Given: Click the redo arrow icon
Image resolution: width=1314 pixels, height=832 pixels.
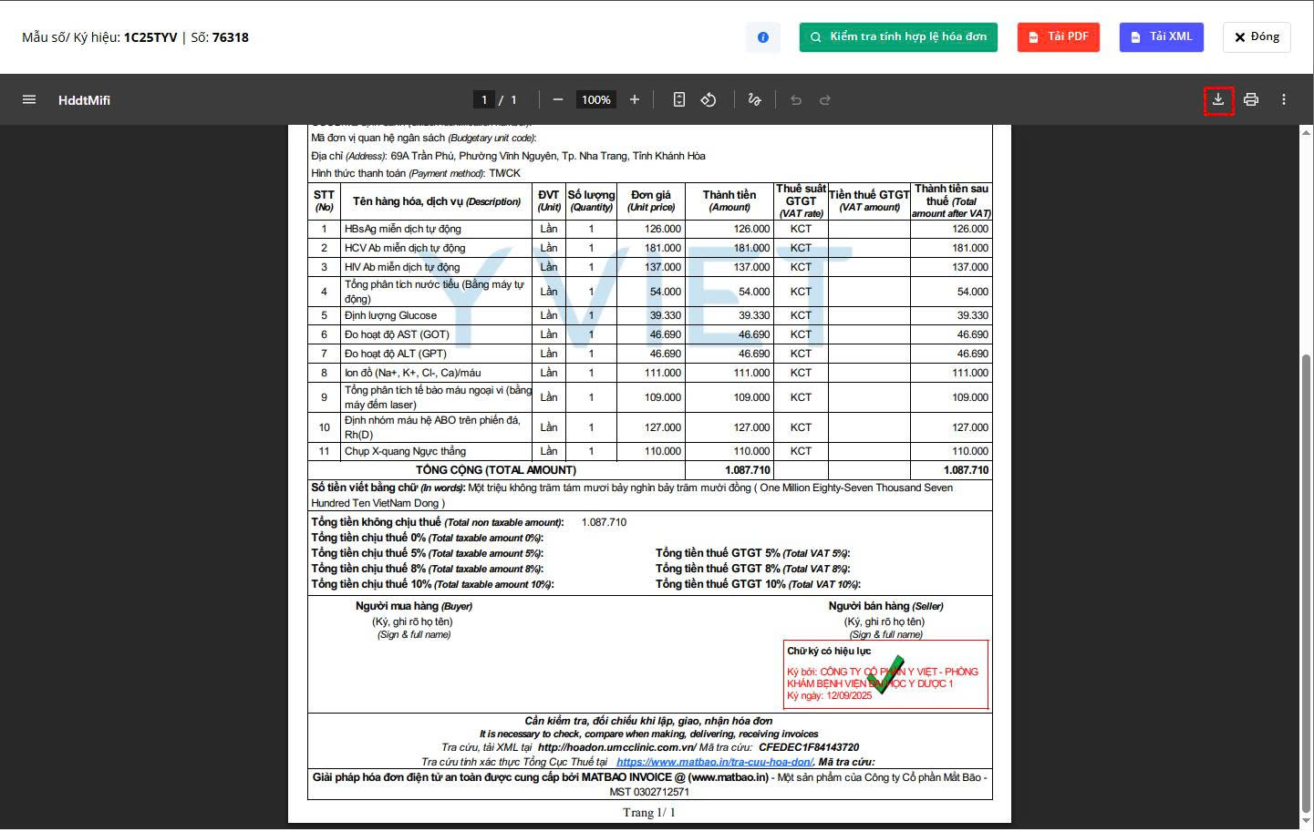Looking at the screenshot, I should [825, 100].
